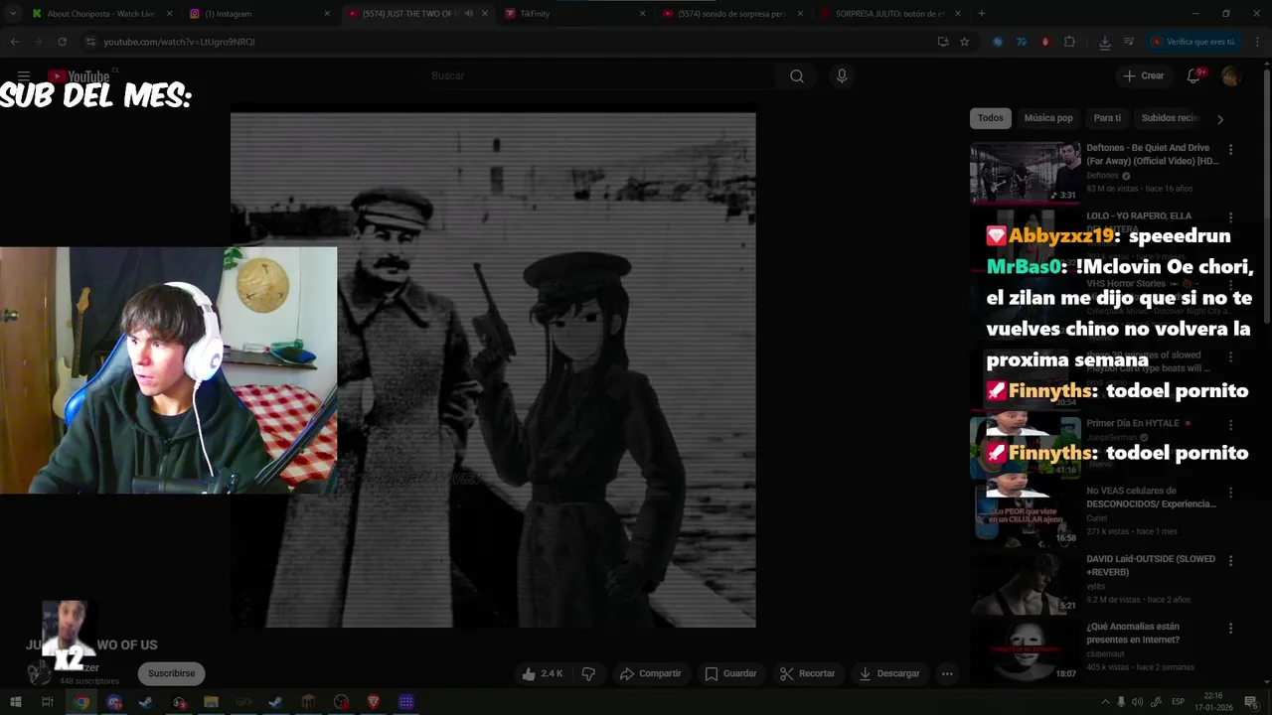Open the 7TV browser extension
The image size is (1272, 715).
[x=1022, y=42]
